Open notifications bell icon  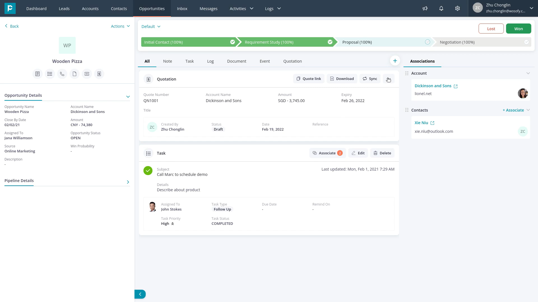(441, 8)
